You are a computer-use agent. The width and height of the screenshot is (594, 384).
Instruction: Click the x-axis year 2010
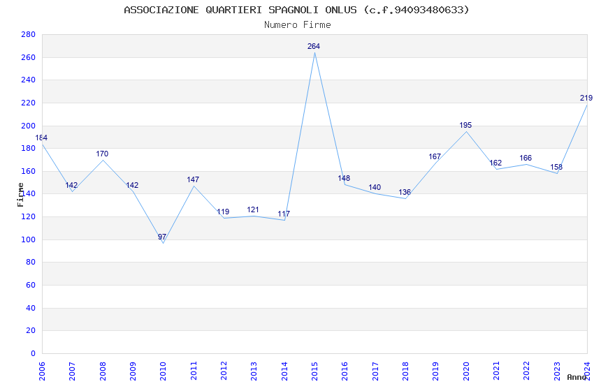[x=163, y=371]
